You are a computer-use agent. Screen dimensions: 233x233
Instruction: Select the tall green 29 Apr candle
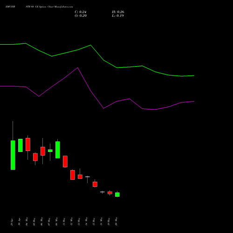coord(13,155)
